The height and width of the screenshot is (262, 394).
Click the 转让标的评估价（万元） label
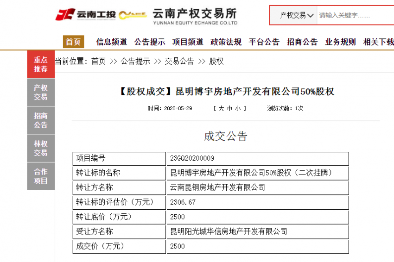tap(115, 202)
